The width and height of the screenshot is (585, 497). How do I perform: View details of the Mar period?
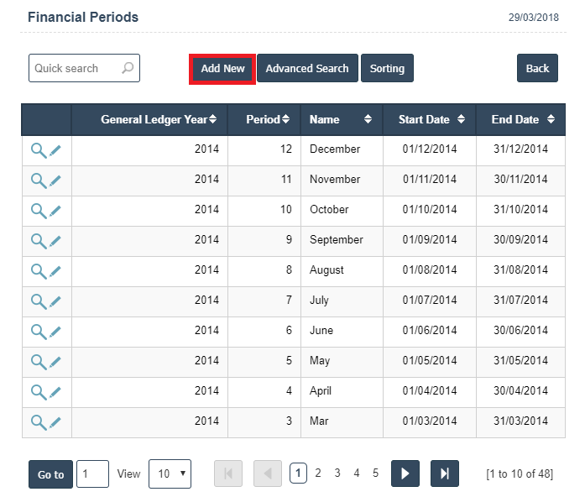coord(39,423)
